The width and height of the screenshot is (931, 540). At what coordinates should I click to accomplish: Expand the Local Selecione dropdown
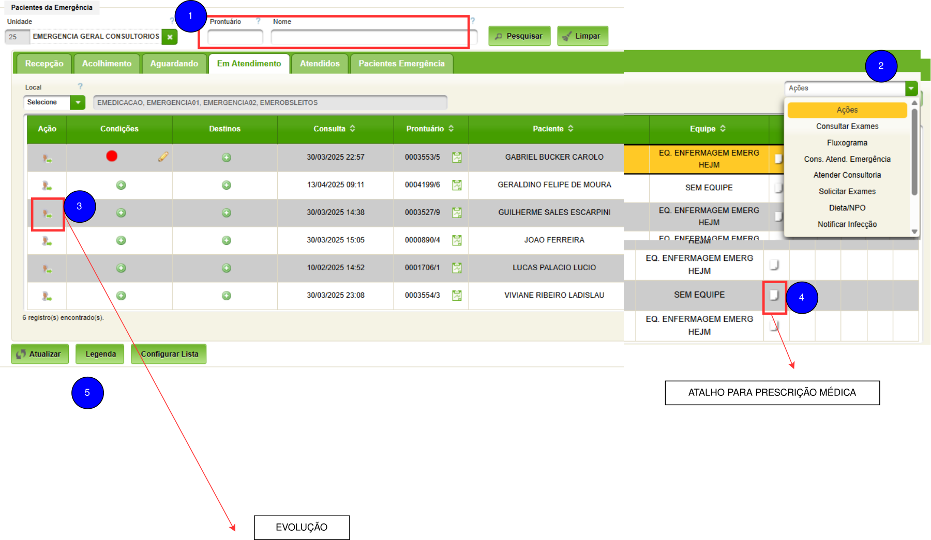tap(78, 102)
